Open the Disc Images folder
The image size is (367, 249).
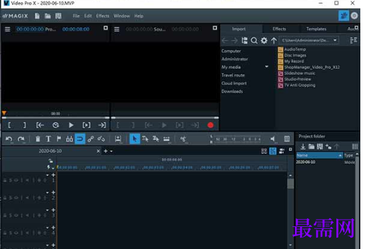[292, 55]
